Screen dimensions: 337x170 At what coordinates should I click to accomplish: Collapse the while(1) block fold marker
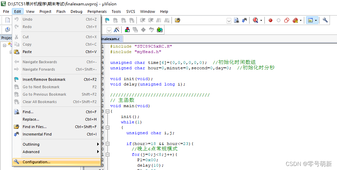[108, 127]
